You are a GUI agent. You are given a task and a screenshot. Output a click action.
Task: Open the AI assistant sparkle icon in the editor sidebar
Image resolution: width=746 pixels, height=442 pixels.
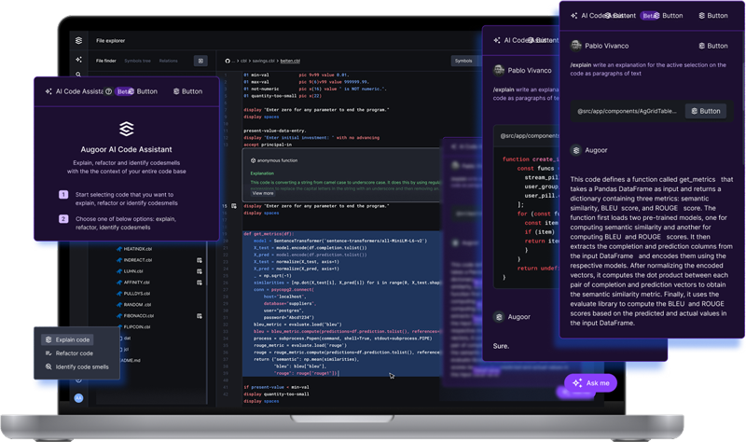point(78,60)
